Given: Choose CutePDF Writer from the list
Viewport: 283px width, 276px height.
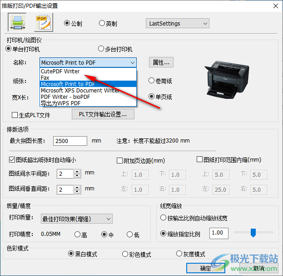Looking at the screenshot, I should click(60, 72).
